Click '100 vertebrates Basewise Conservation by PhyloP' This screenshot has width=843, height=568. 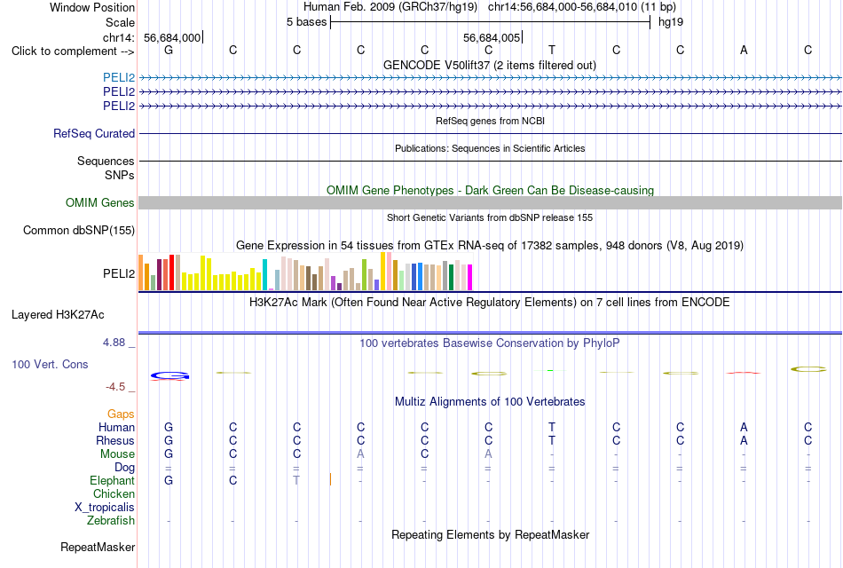pyautogui.click(x=490, y=343)
